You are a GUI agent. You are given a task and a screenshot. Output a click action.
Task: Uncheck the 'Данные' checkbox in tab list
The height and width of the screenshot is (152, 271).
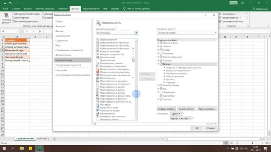[161, 64]
